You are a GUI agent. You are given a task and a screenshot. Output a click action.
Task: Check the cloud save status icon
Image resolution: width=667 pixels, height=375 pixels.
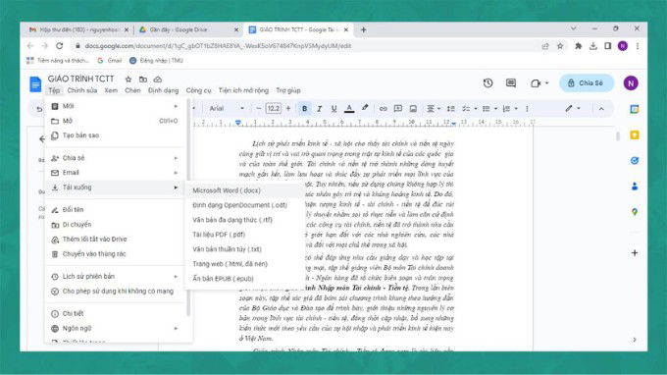[158, 80]
